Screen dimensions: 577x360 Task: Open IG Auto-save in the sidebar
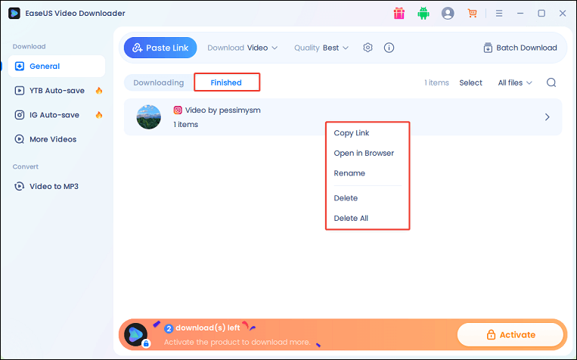tap(57, 115)
